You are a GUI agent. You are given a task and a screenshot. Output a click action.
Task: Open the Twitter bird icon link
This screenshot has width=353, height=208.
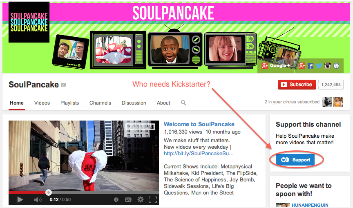(319, 66)
